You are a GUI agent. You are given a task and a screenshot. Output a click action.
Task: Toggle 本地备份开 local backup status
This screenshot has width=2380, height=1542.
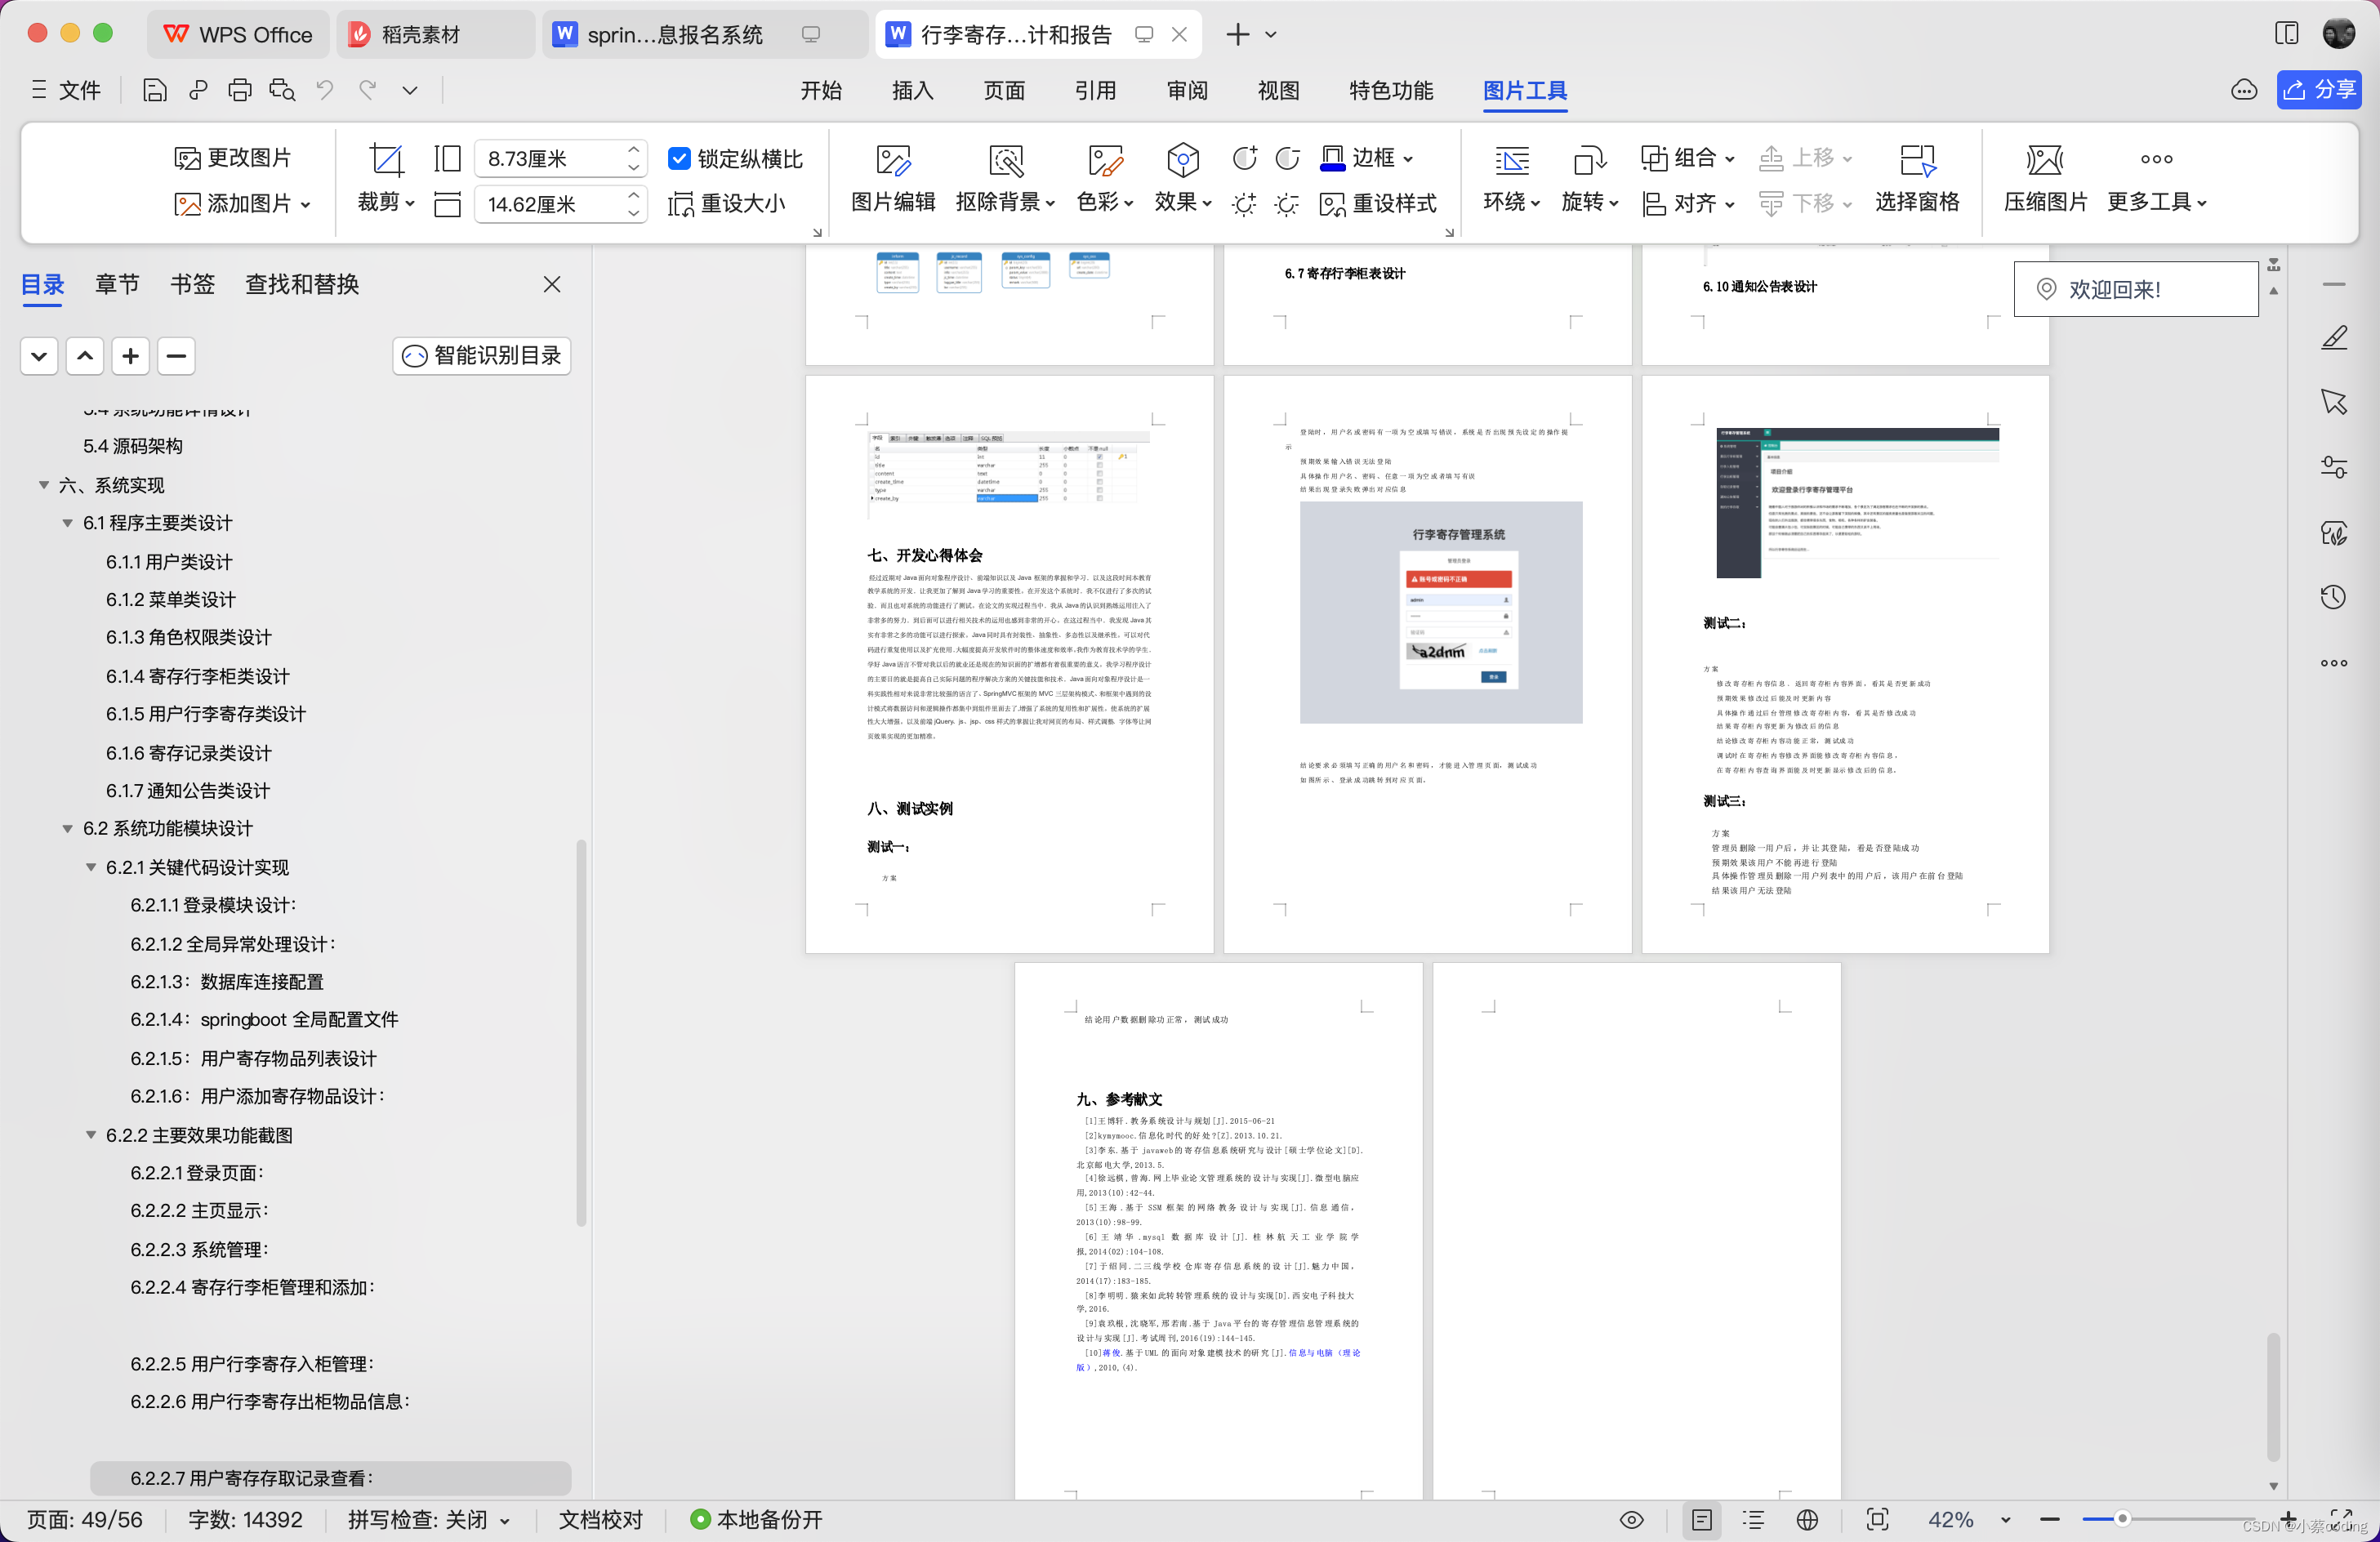coord(756,1519)
